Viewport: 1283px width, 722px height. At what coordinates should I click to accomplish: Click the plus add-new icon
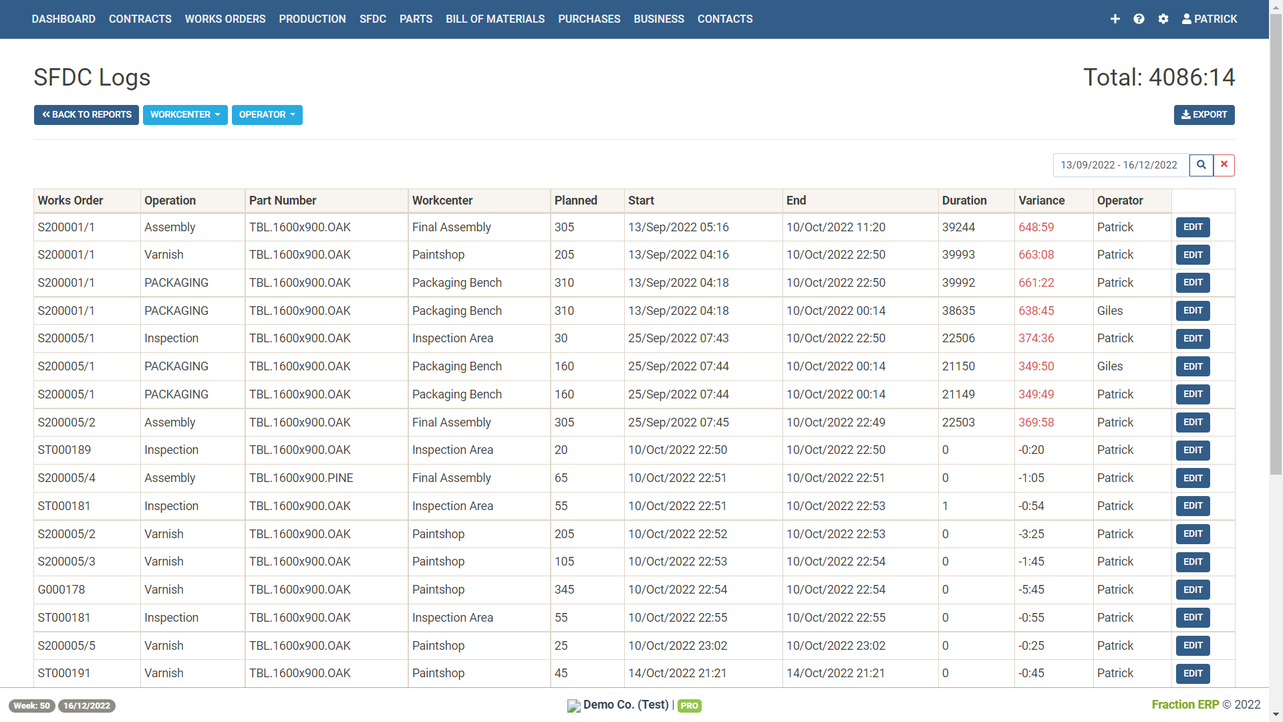(x=1115, y=19)
